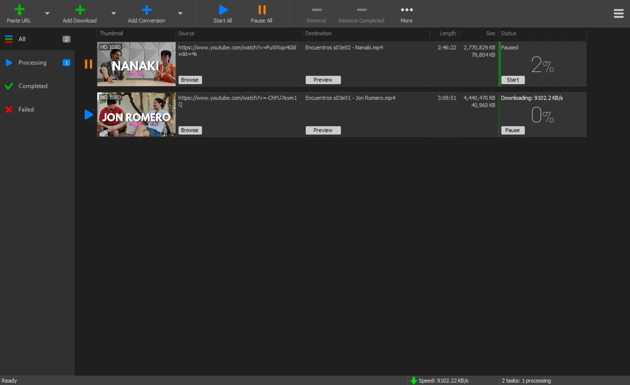This screenshot has width=630, height=385.
Task: Start the paused Nanaki download
Action: point(513,80)
